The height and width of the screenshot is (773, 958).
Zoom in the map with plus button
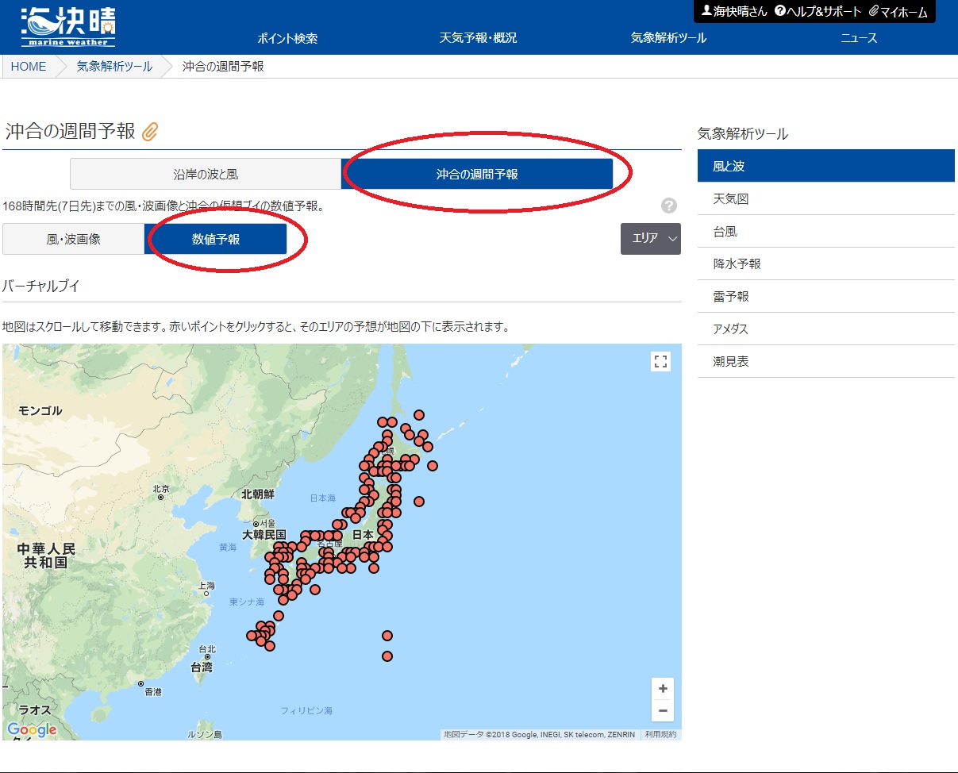click(x=663, y=689)
